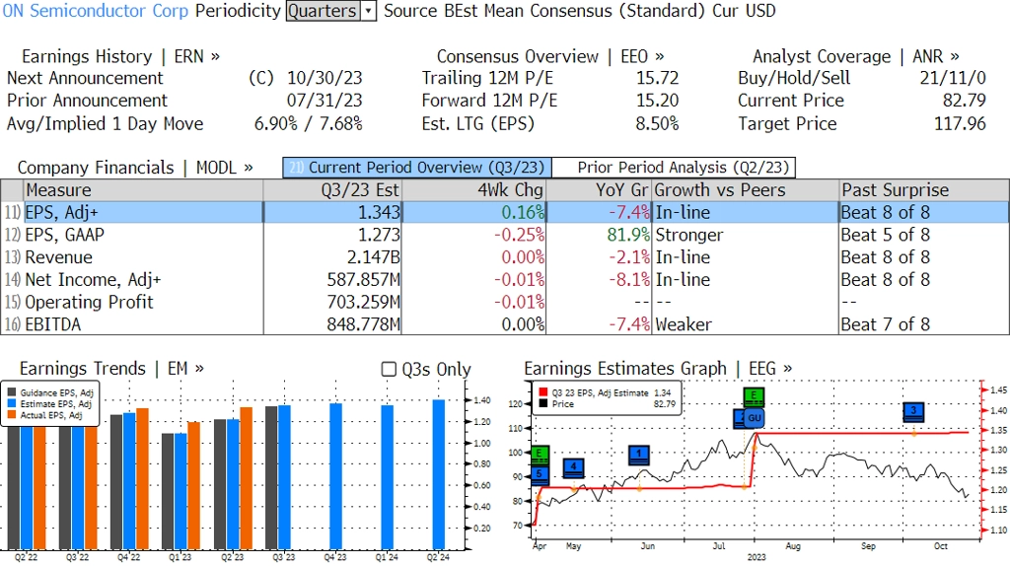Click the 848.778M EBITDA estimate
The image size is (1010, 566).
click(363, 324)
